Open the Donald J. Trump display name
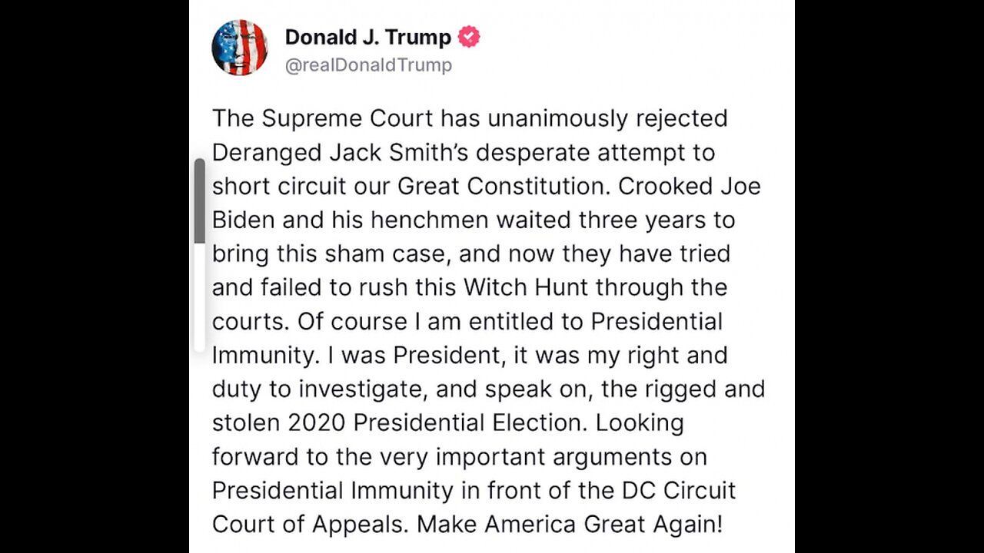984x553 pixels. 367,37
